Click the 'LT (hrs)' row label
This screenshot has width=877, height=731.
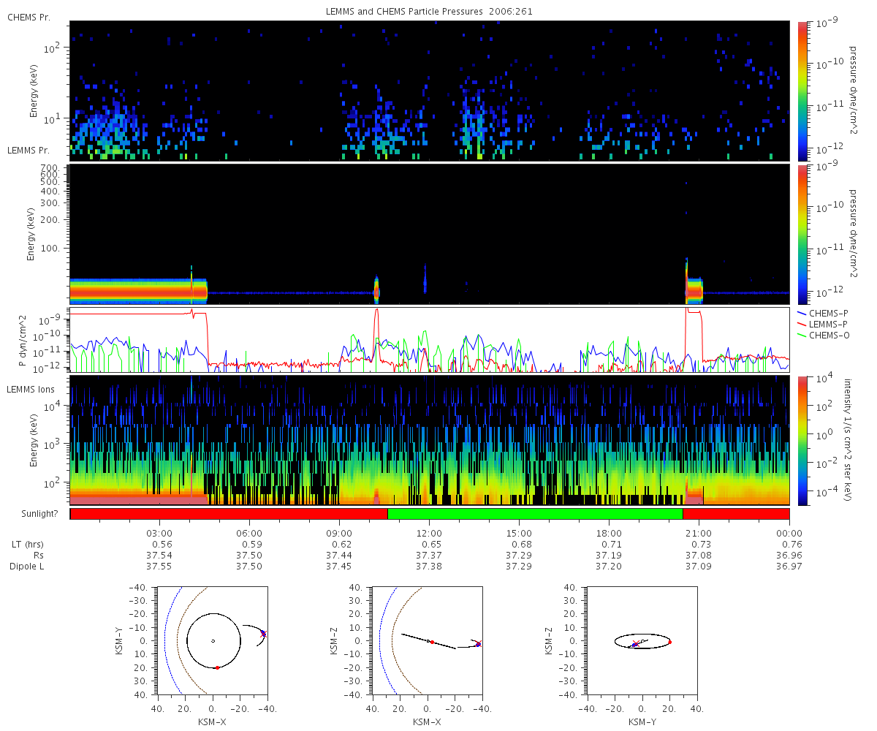pos(26,545)
